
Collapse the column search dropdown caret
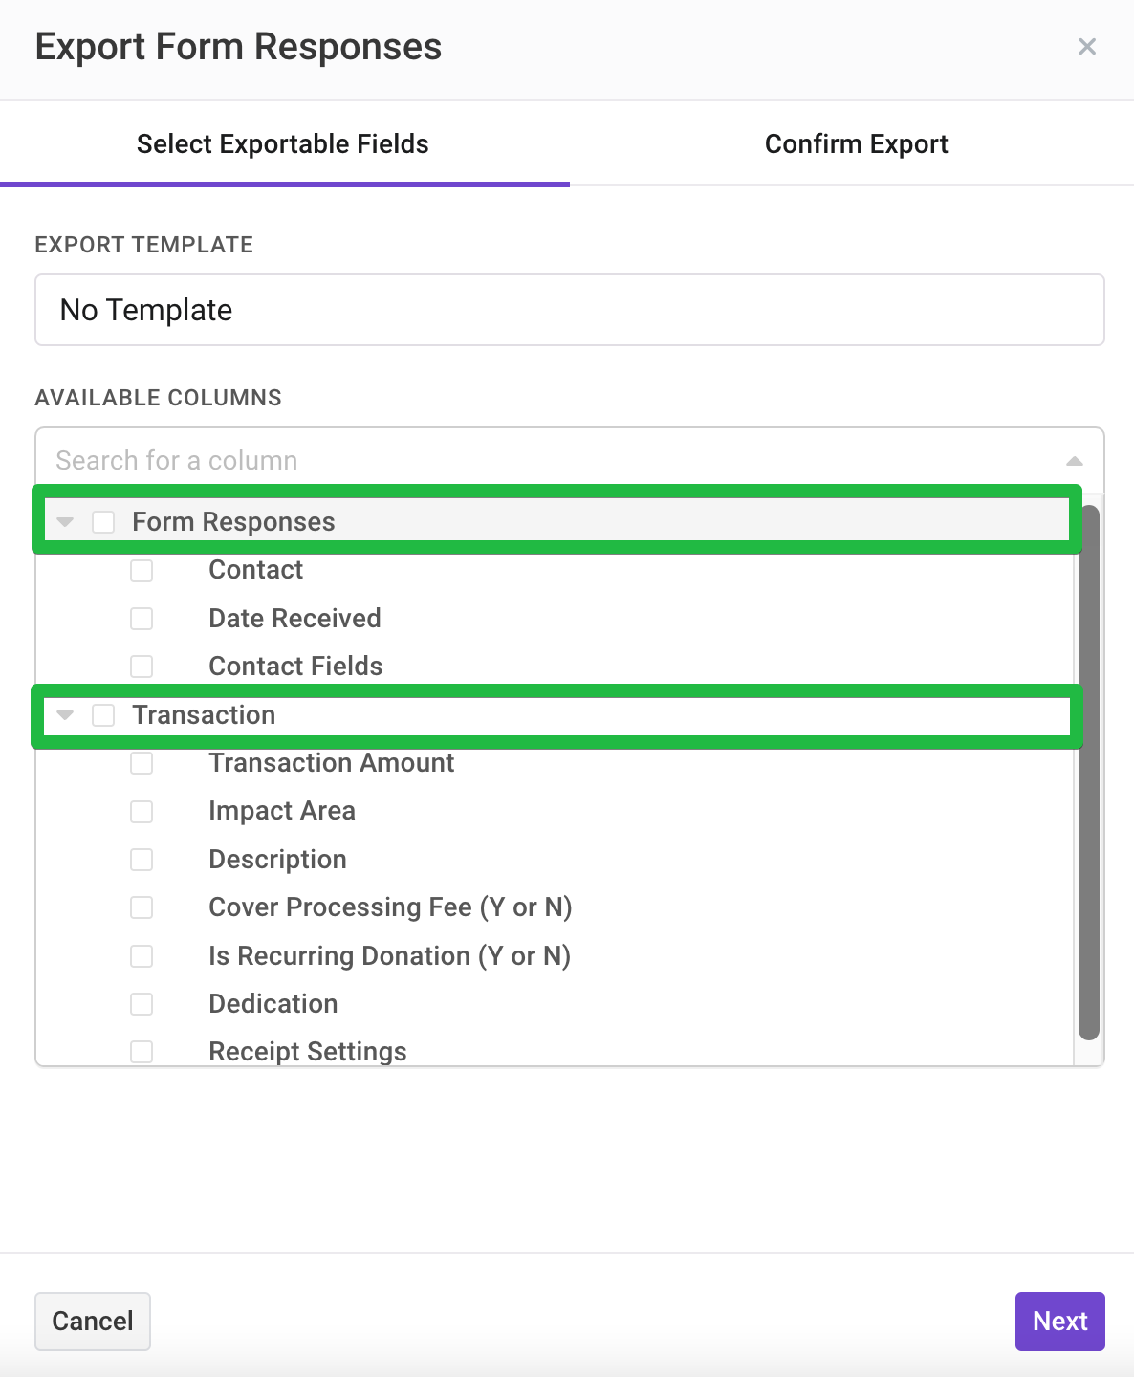tap(1075, 461)
